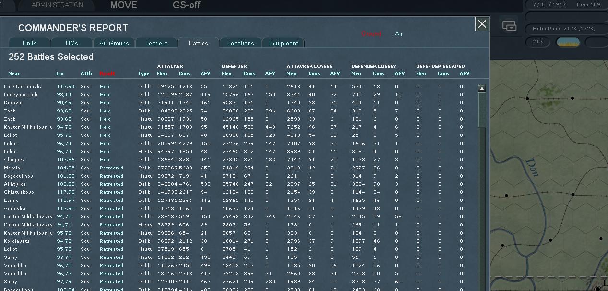This screenshot has height=291, width=608.
Task: Sort battles by Near column
Action: coord(14,74)
